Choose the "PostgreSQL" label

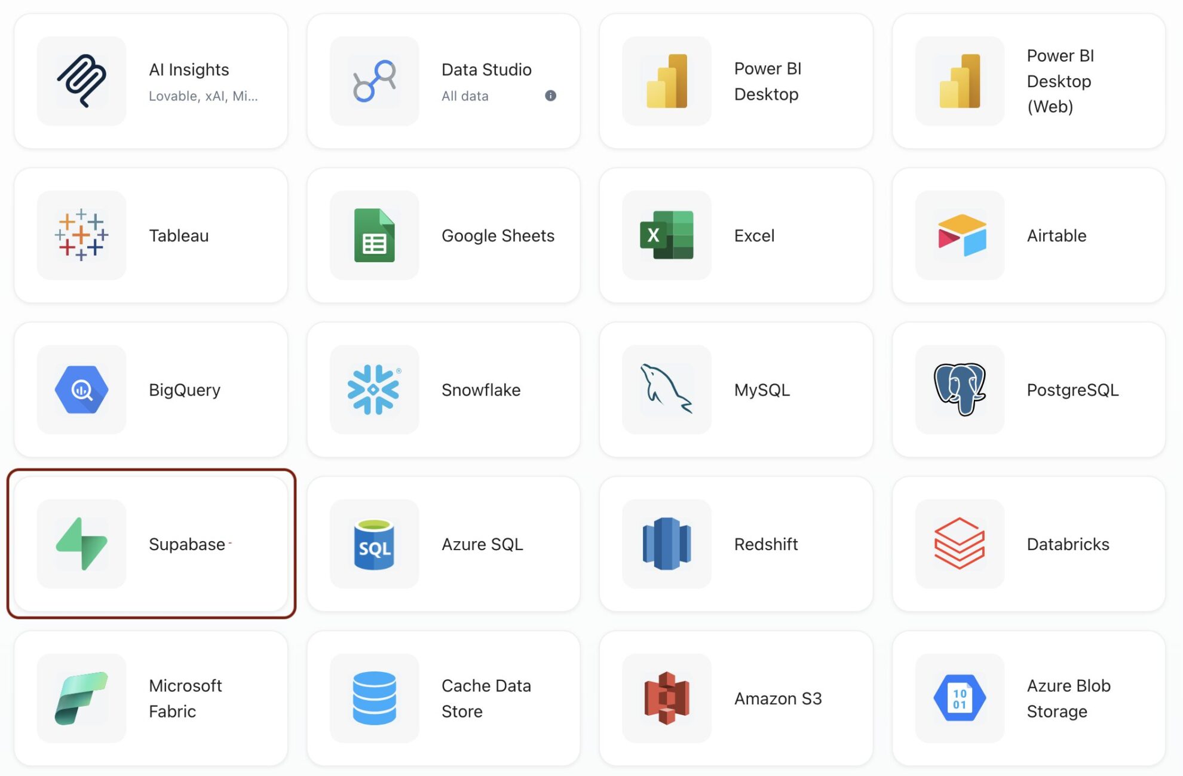(x=1072, y=390)
